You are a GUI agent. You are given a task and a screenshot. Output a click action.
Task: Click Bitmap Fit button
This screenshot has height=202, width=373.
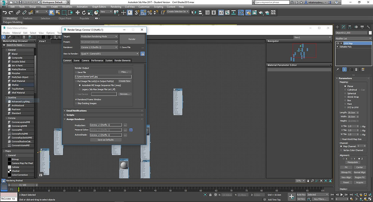tap(346, 172)
